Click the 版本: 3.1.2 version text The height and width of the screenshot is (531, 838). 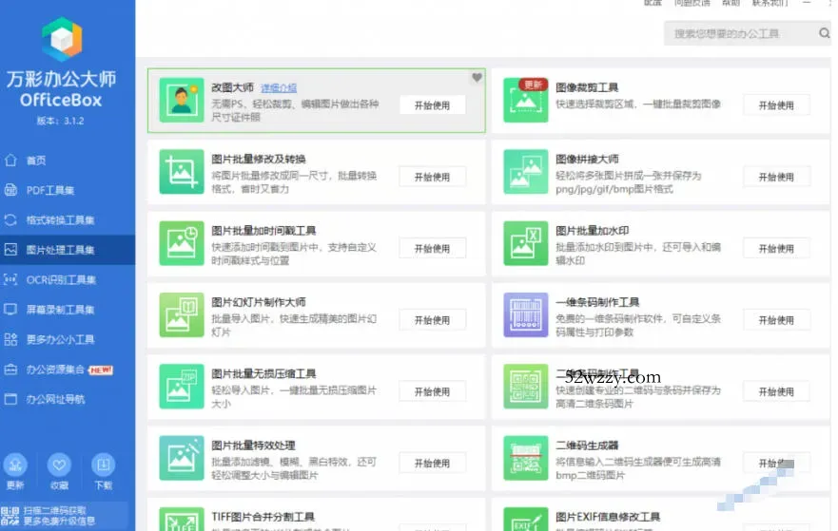[60, 121]
